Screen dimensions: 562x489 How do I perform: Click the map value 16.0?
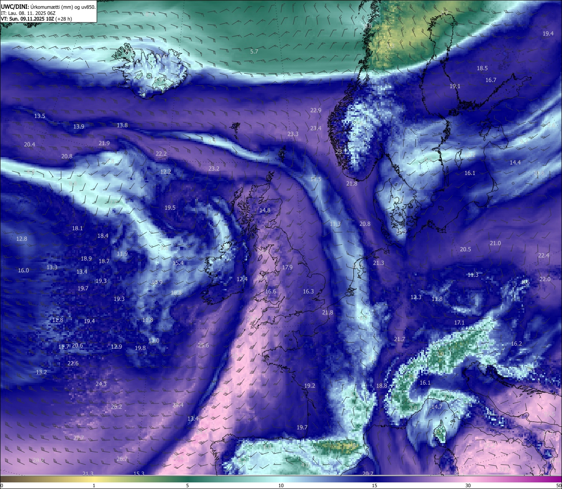(x=23, y=271)
